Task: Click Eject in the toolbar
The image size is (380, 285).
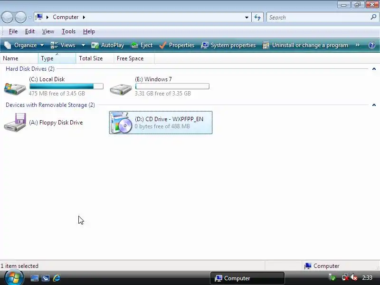Action: click(x=142, y=45)
